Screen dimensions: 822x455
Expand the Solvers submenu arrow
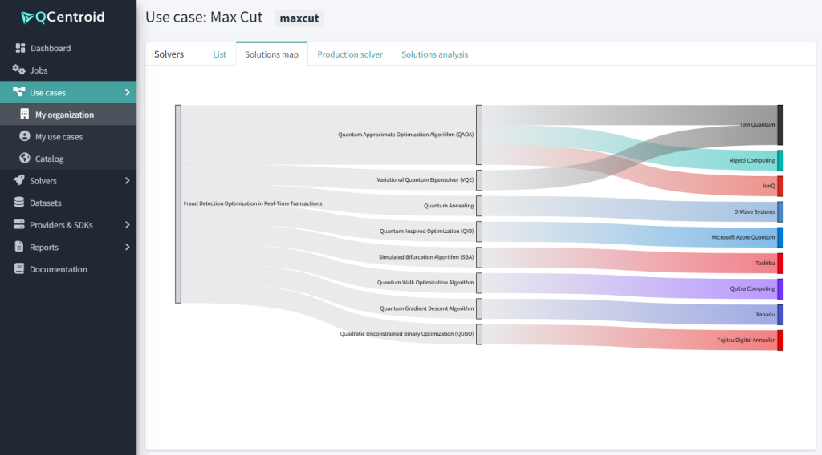coord(128,181)
